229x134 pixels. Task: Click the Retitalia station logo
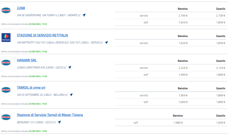coord(6,38)
